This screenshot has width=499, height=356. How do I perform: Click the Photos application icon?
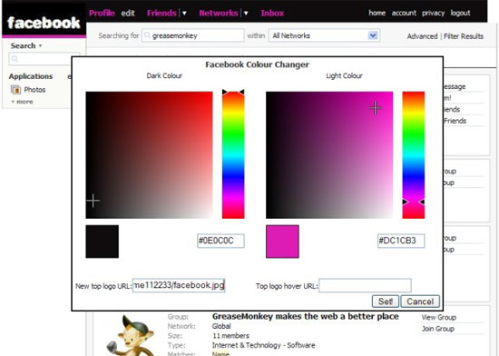coord(15,90)
